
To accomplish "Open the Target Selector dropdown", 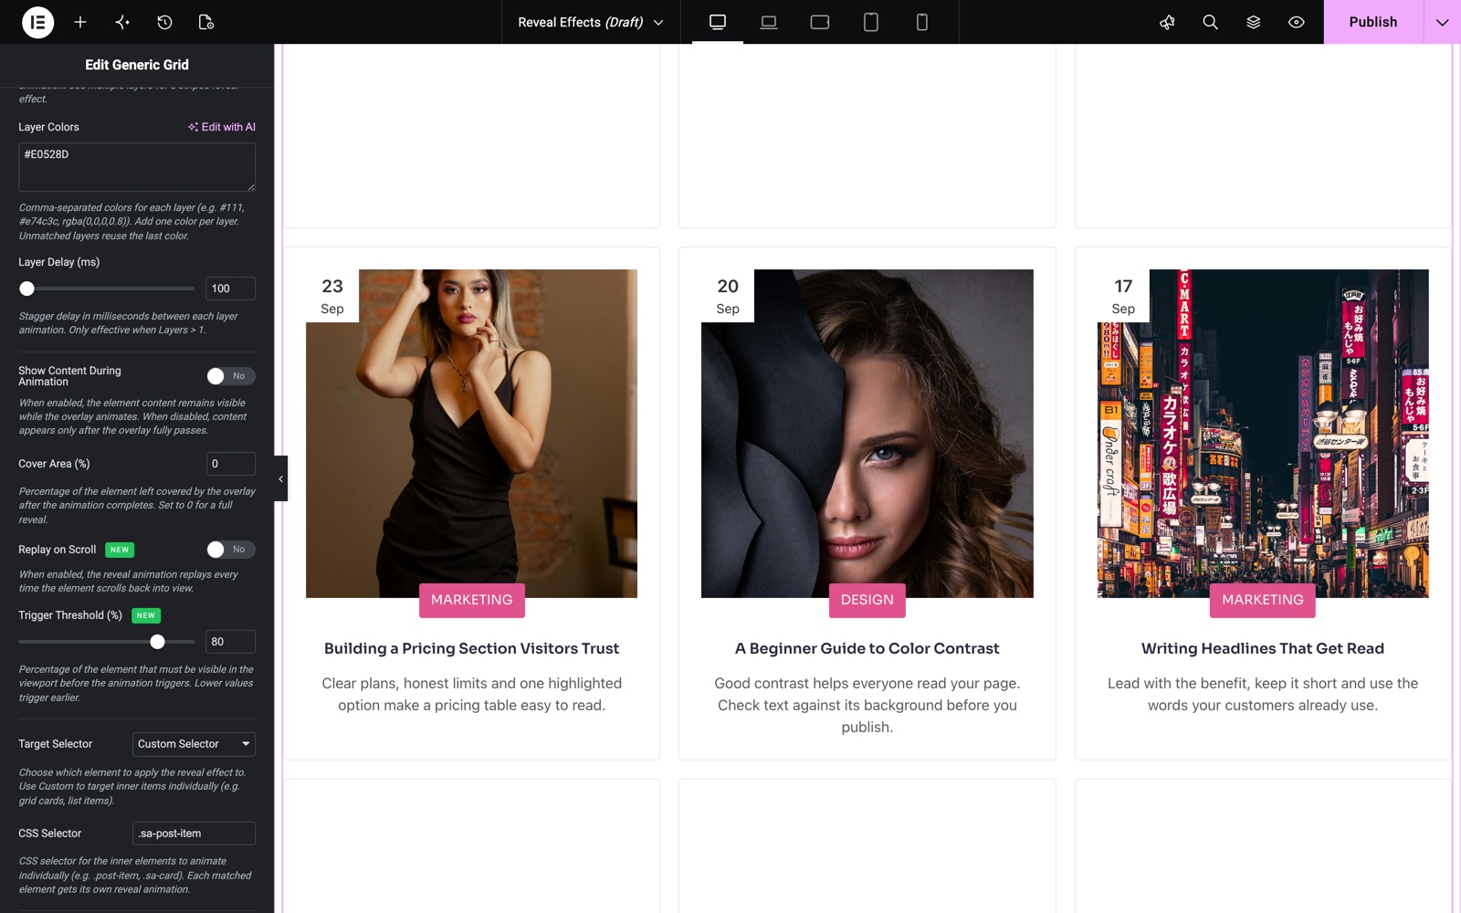I will tap(194, 744).
